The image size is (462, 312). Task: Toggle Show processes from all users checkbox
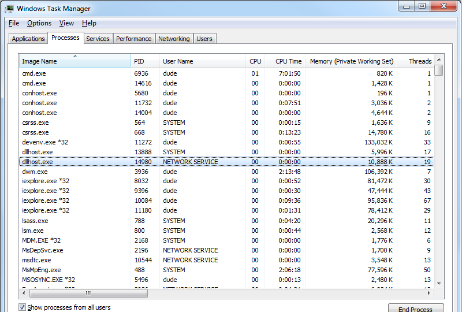(x=22, y=307)
